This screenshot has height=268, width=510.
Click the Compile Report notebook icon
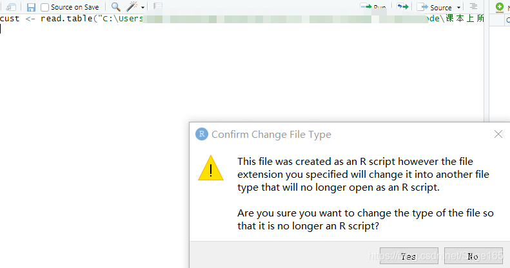pos(158,6)
